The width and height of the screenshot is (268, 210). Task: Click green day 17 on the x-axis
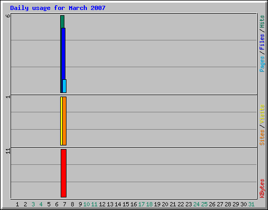click(x=141, y=204)
